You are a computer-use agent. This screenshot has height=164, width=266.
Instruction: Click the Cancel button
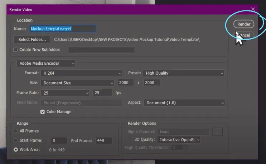click(x=245, y=35)
